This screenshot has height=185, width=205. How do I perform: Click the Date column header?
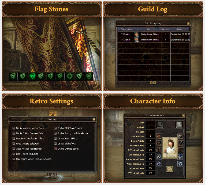tap(179, 29)
